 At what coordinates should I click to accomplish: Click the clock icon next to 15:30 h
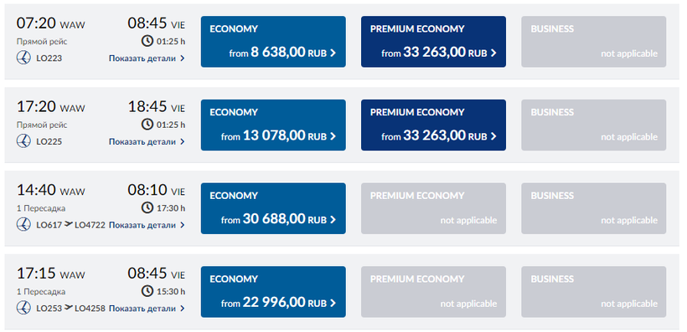click(147, 291)
